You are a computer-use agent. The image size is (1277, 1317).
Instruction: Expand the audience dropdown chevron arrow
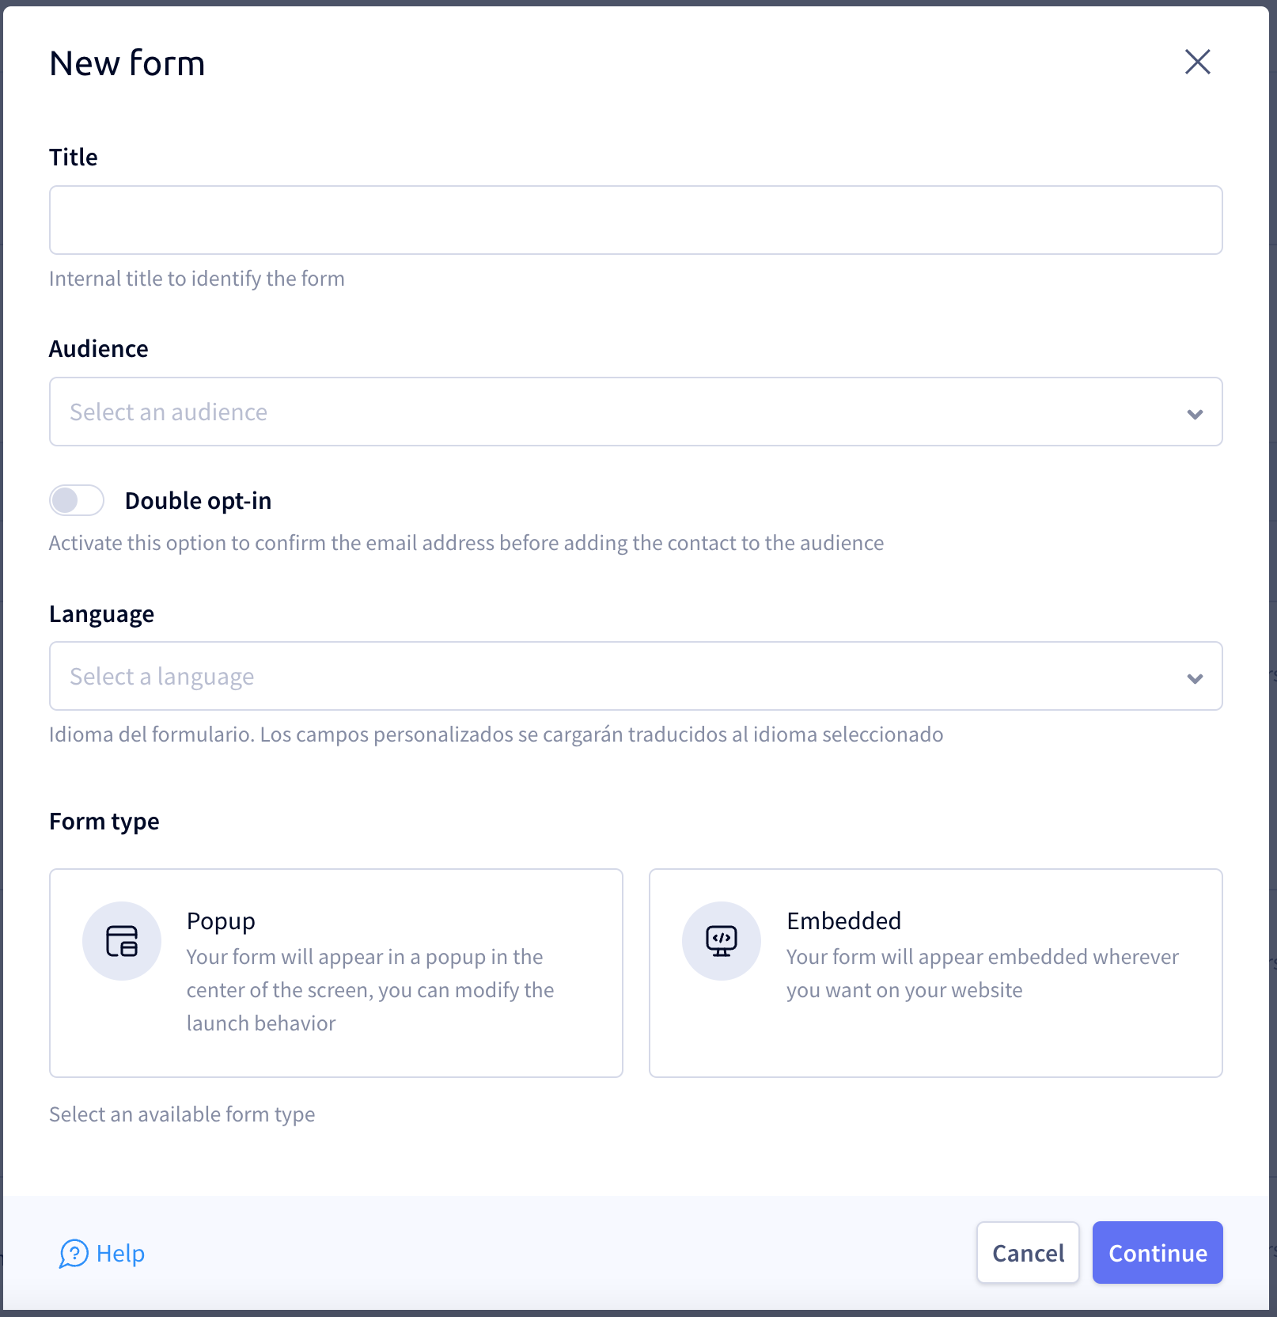tap(1195, 414)
